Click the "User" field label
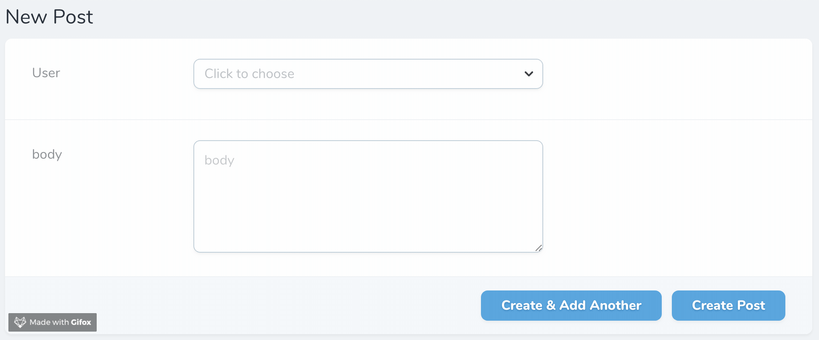819x340 pixels. coord(46,73)
